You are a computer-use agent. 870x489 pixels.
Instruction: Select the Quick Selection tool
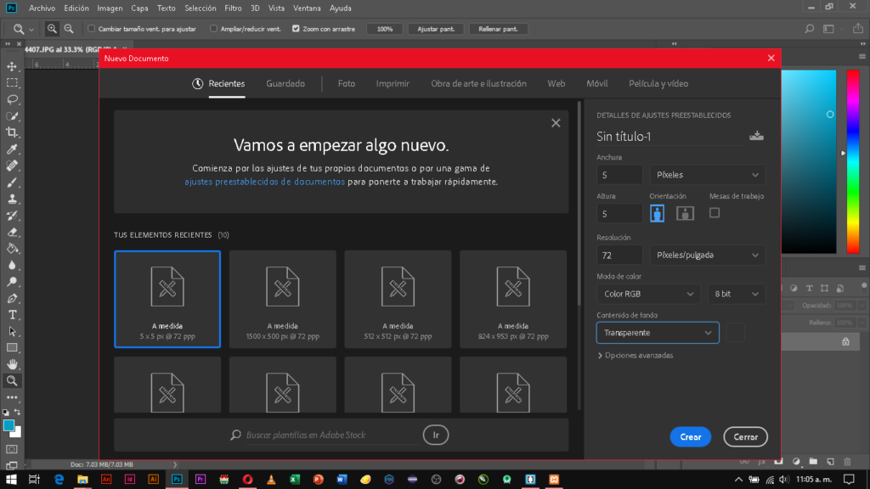(12, 116)
